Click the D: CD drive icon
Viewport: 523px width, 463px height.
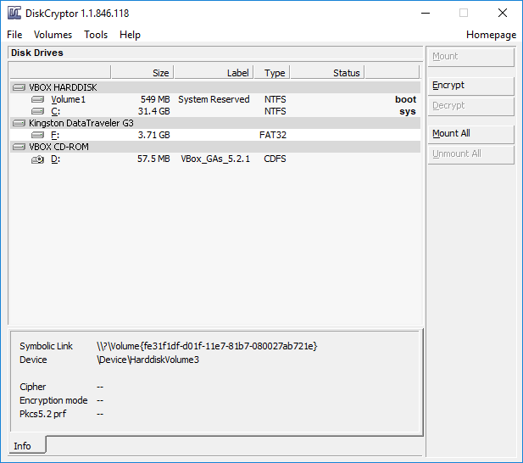point(37,159)
